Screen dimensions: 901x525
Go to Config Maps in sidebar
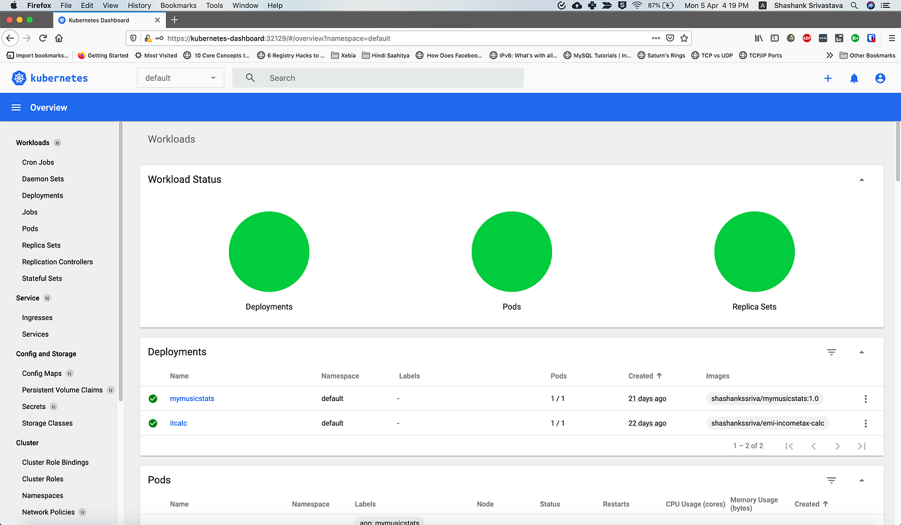[42, 373]
